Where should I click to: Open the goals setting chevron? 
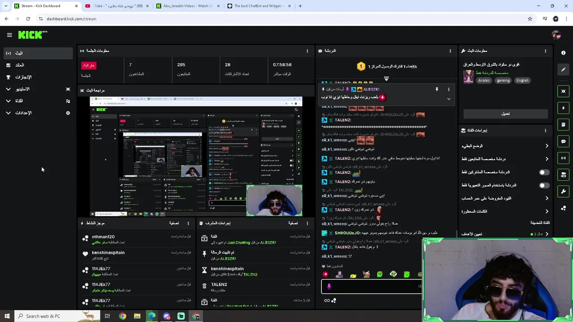pyautogui.click(x=547, y=234)
